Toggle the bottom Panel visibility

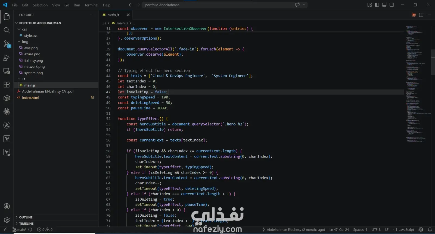coord(384,5)
